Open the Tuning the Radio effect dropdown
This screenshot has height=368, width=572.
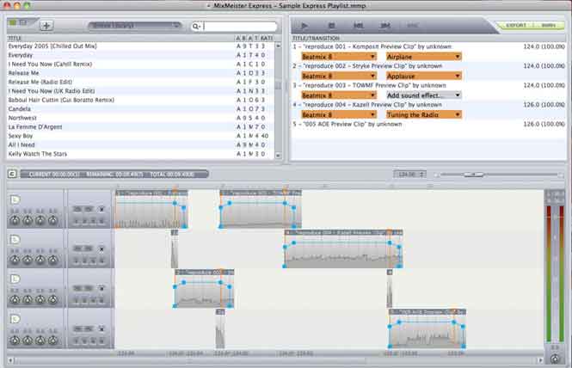(x=423, y=114)
